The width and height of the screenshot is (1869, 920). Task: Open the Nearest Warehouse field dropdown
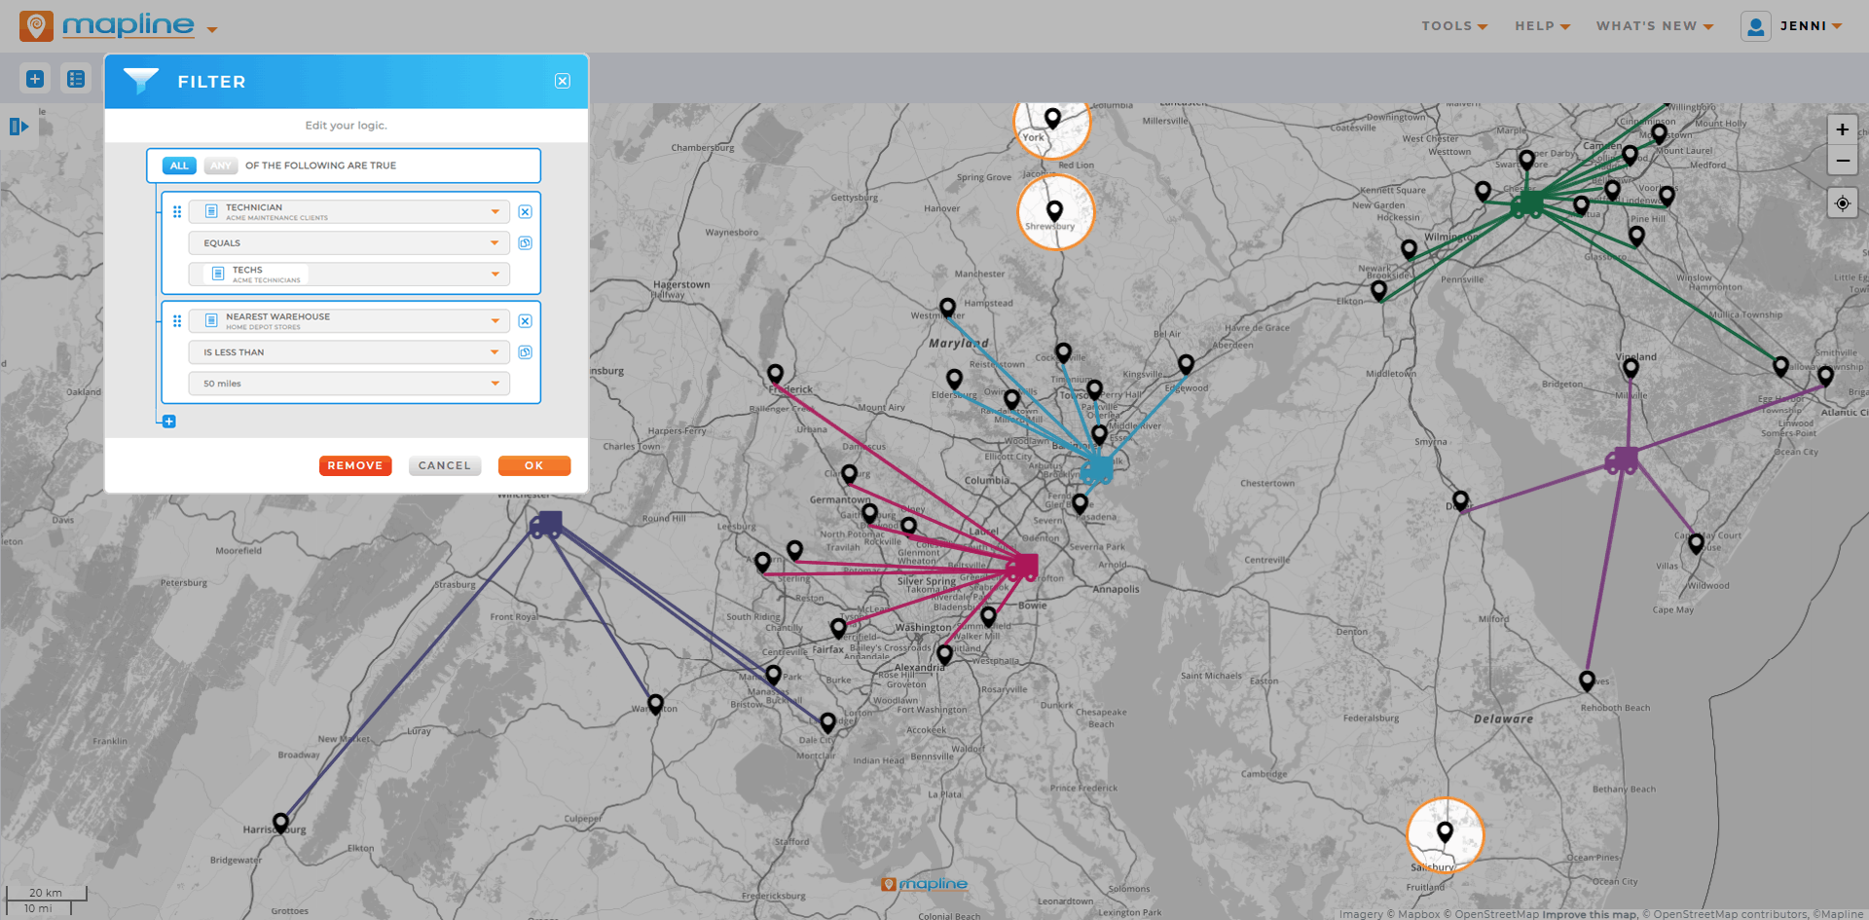pyautogui.click(x=349, y=320)
